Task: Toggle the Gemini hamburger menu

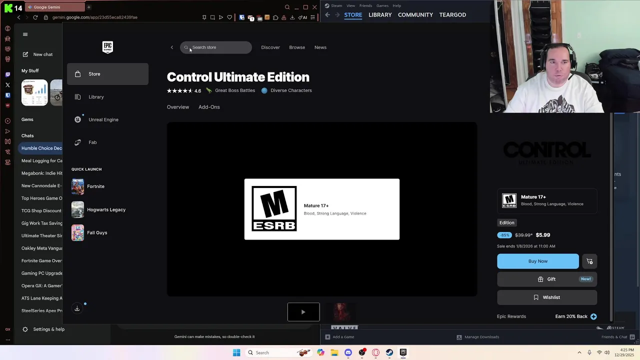Action: pos(25,34)
